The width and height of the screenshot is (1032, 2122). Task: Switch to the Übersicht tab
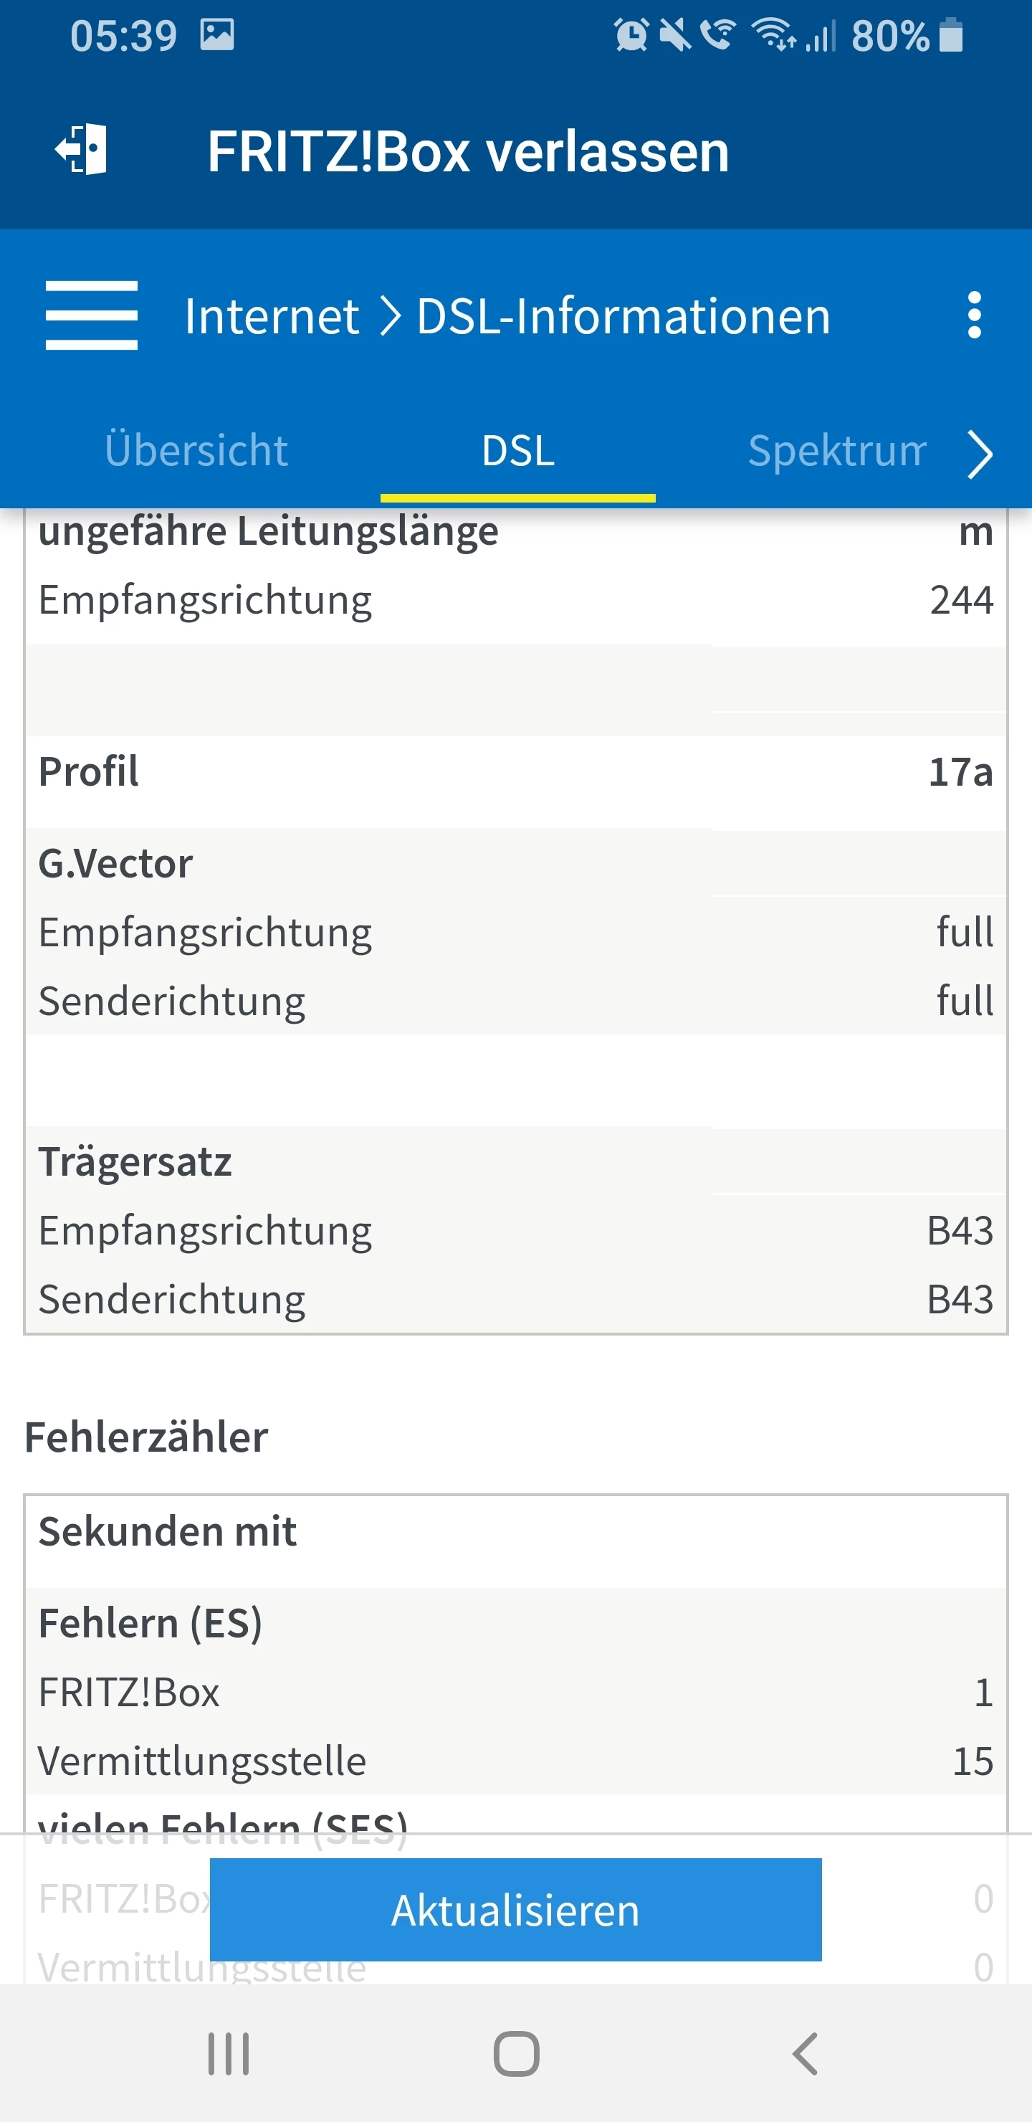pos(196,451)
